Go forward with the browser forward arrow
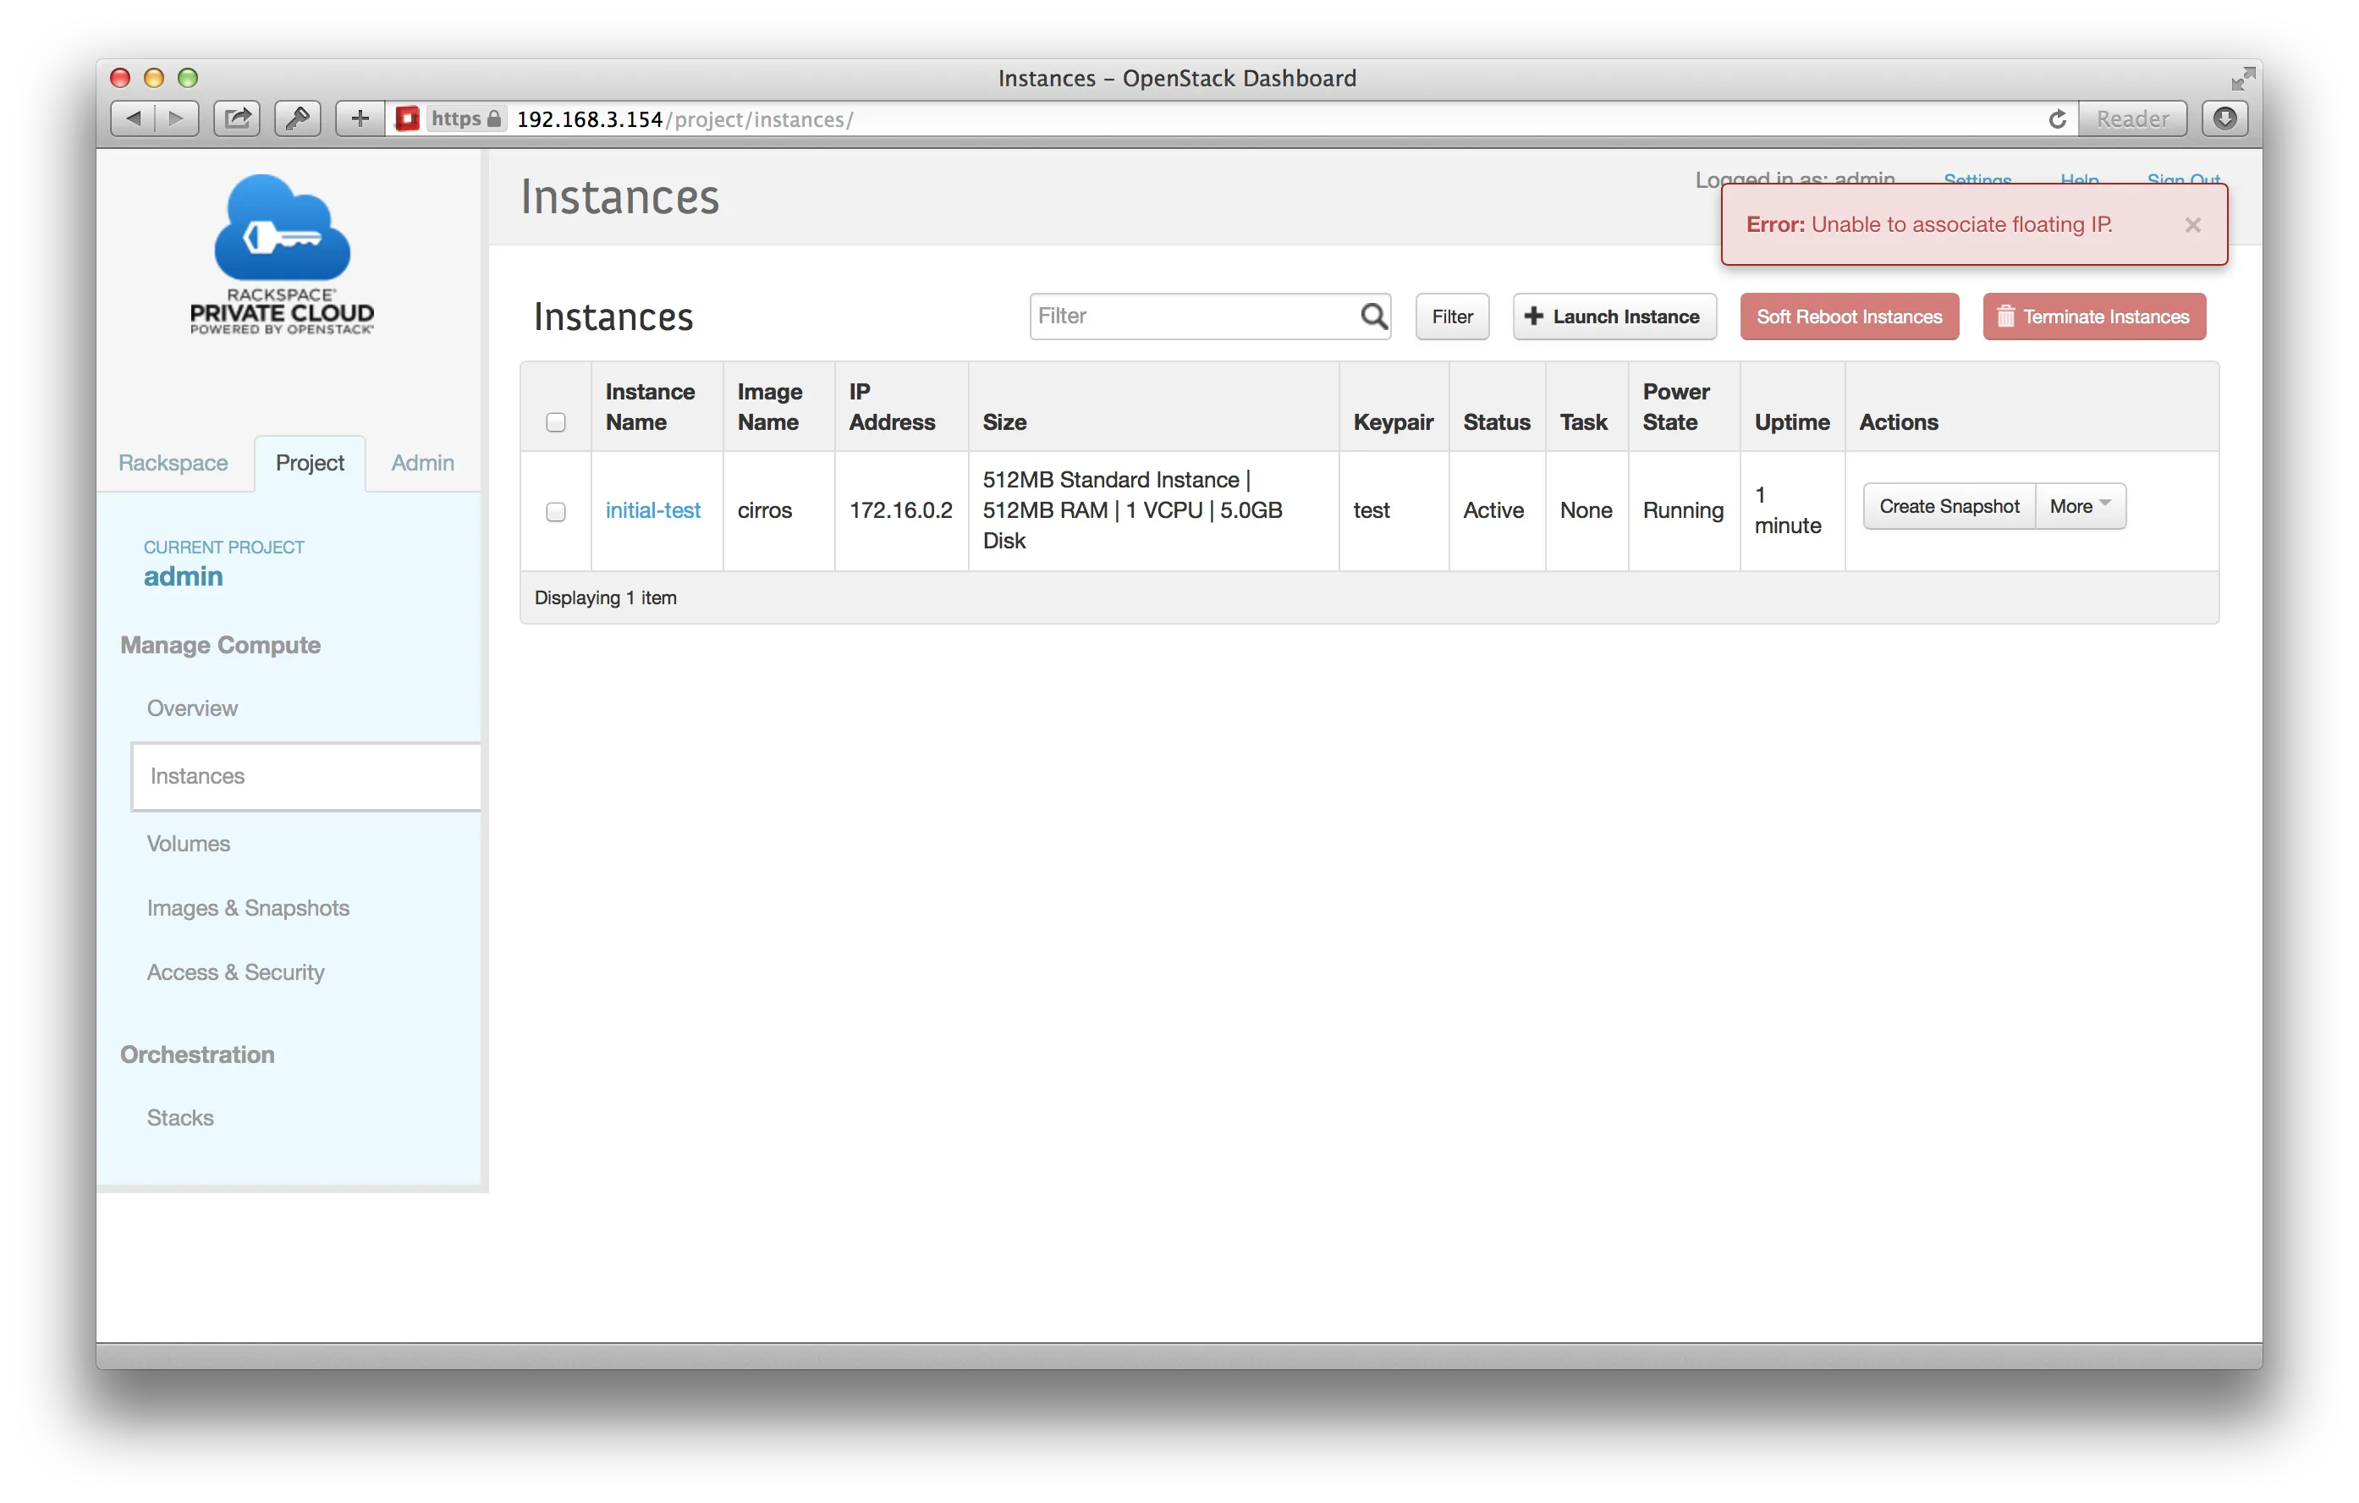 176,118
